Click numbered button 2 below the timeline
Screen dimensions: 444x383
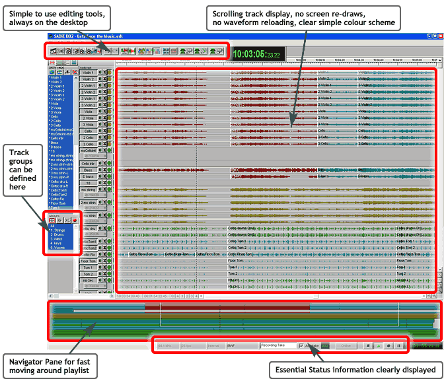tap(187, 296)
